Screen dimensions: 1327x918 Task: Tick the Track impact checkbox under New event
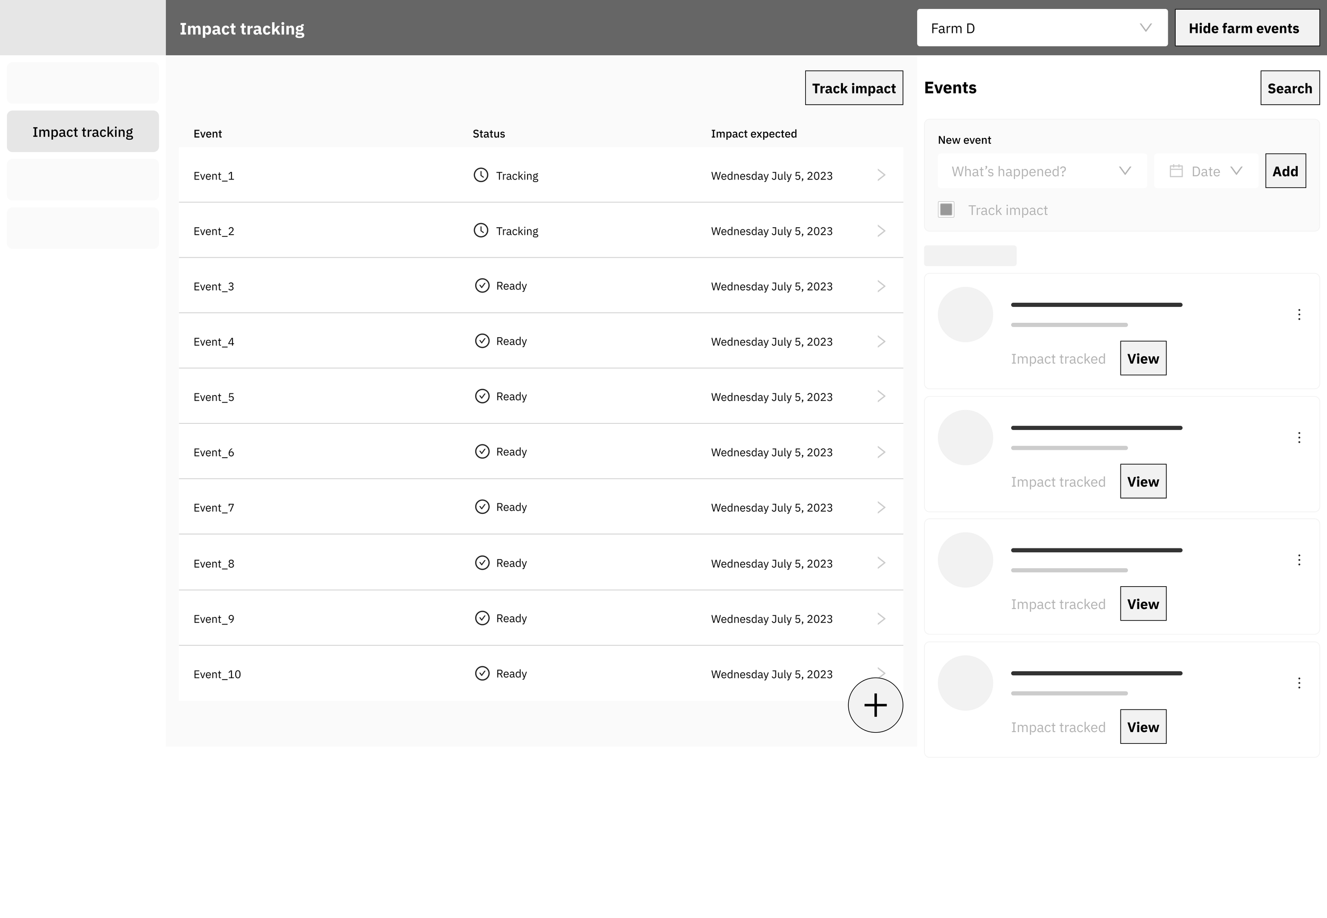tap(946, 209)
